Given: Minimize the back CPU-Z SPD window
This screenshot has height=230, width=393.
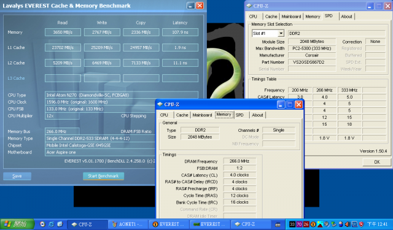Looking at the screenshot, I should pyautogui.click(x=370, y=6).
